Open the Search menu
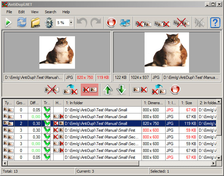Viewport: 224px width, 176px height. click(51, 12)
